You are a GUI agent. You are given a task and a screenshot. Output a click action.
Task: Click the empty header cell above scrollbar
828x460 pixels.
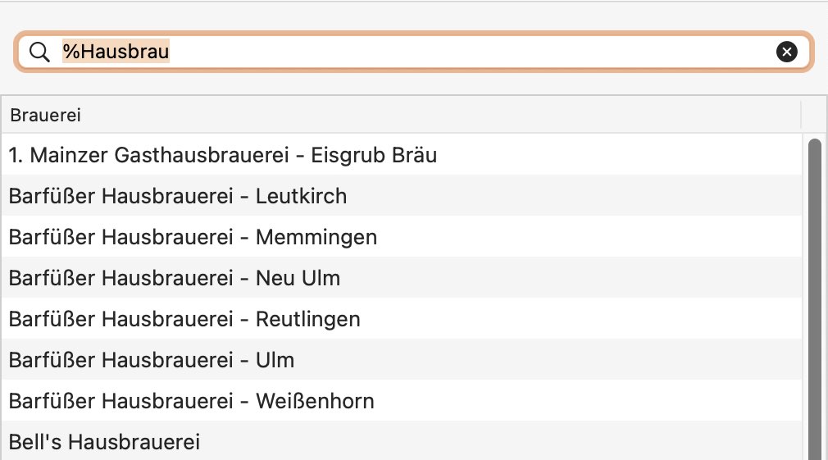pyautogui.click(x=814, y=115)
